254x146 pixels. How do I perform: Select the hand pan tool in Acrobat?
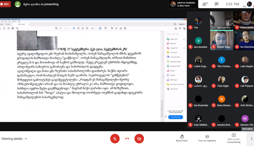(78, 28)
